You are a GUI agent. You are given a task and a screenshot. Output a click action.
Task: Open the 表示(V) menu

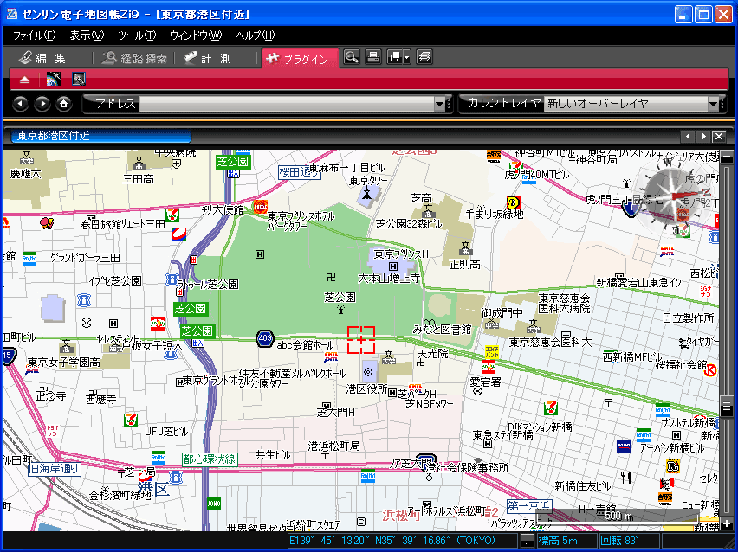pos(87,35)
